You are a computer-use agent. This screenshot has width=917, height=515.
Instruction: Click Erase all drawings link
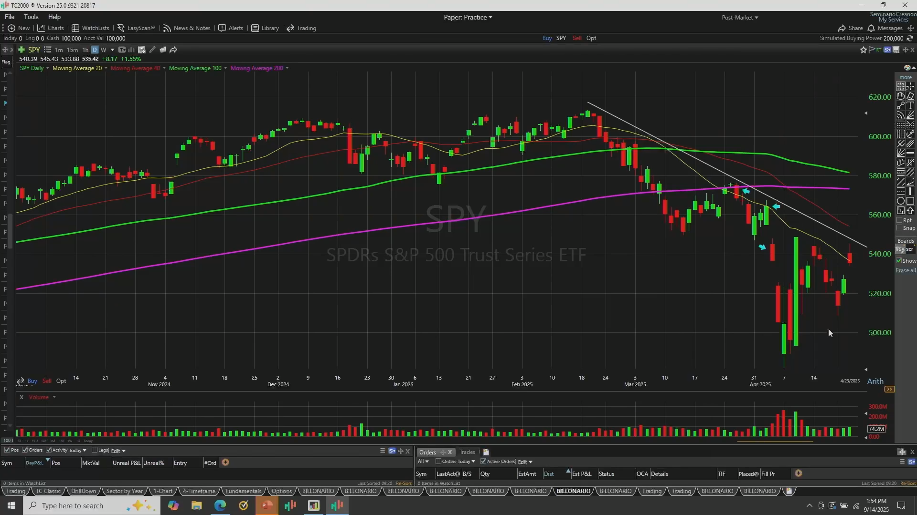point(906,270)
